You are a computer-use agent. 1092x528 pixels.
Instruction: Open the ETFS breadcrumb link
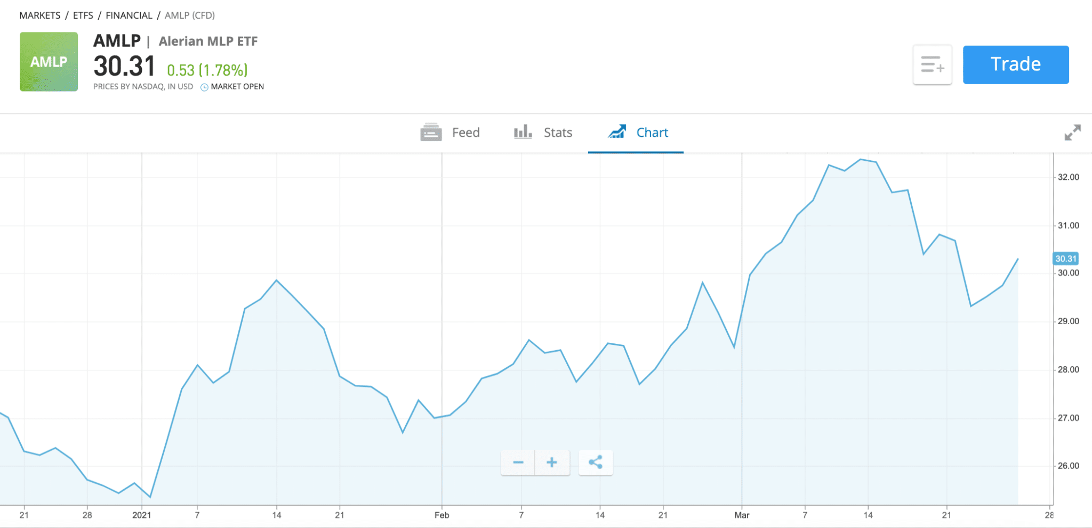pos(83,15)
